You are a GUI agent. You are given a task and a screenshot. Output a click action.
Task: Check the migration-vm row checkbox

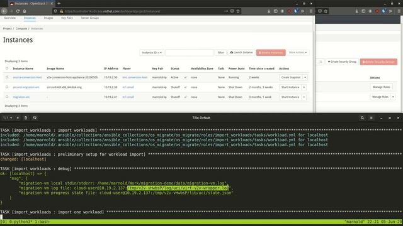pyautogui.click(x=7, y=97)
